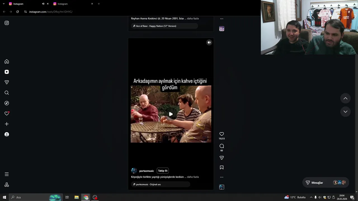The image size is (358, 201).
Task: Open File Explorer from taskbar
Action: pos(76,197)
